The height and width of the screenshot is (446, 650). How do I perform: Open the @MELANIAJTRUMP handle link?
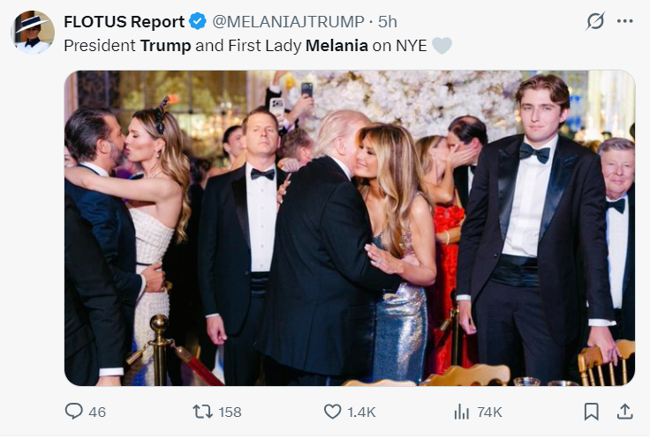[288, 21]
